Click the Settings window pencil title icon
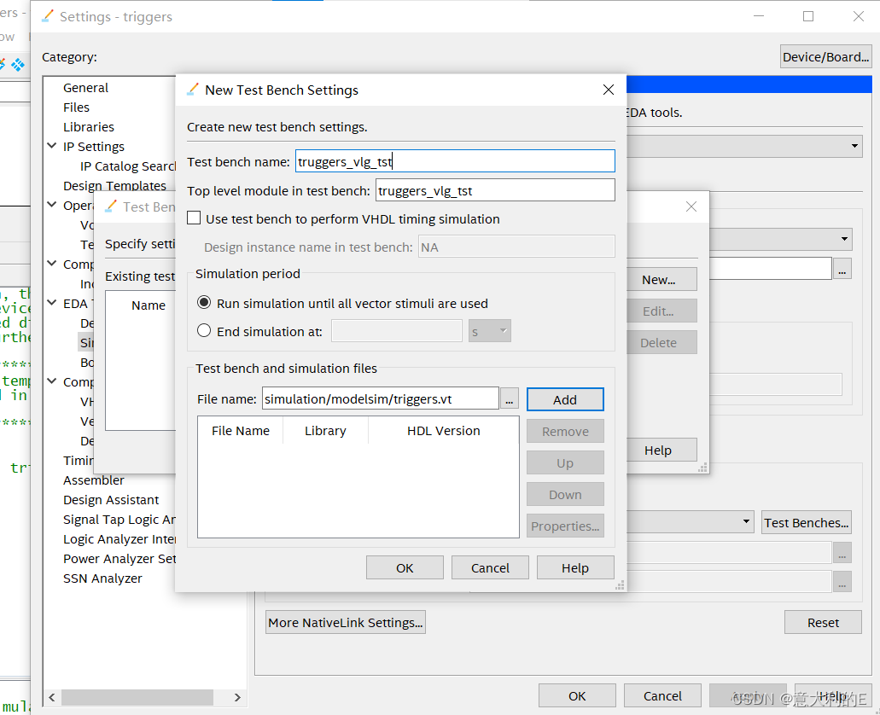 pos(48,16)
